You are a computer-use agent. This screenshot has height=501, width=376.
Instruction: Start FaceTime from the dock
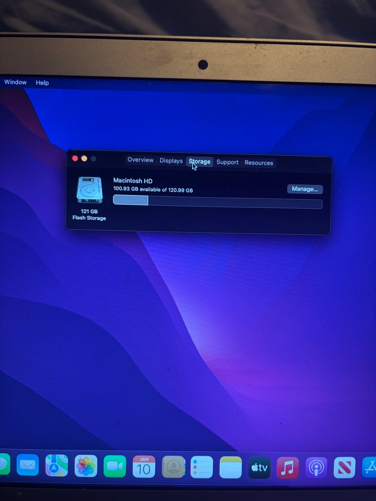(x=115, y=466)
